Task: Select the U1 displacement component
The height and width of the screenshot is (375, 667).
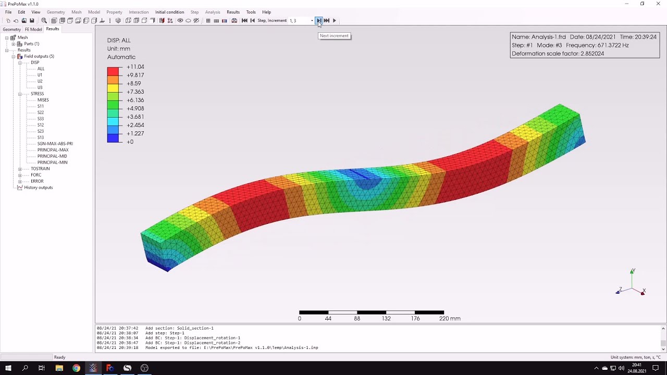Action: [x=40, y=75]
